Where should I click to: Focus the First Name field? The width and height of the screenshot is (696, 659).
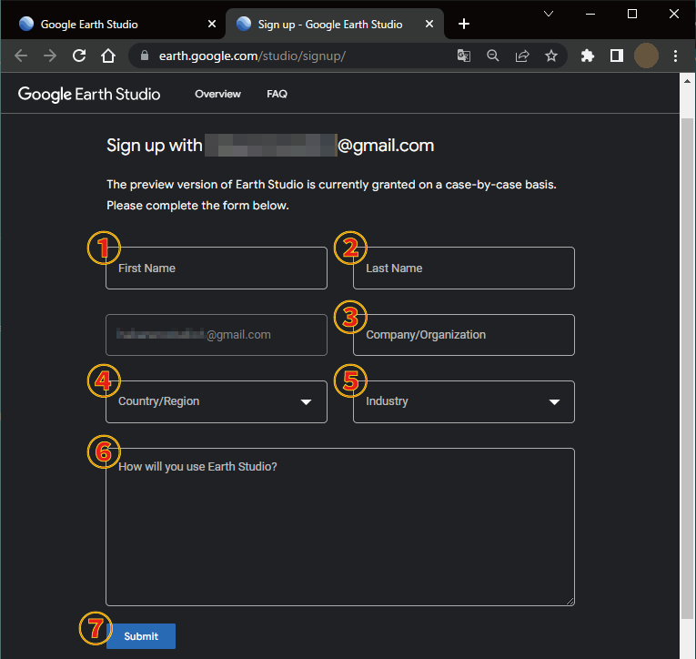[217, 269]
